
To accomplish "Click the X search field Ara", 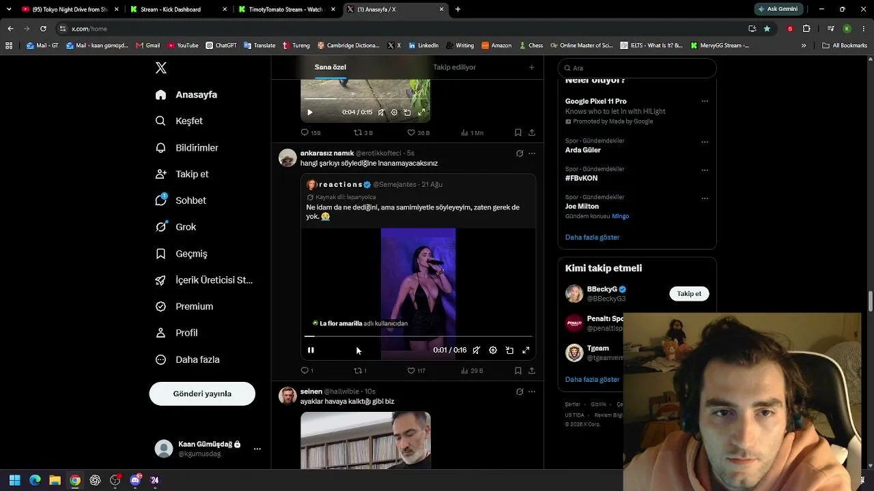I will click(637, 68).
